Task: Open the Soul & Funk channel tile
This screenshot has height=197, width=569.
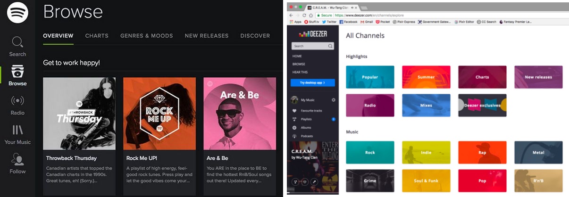Action: click(426, 181)
